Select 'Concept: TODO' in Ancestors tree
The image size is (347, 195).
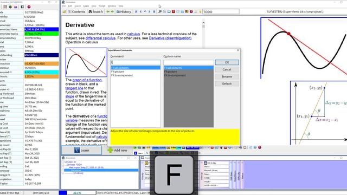coord(74,165)
